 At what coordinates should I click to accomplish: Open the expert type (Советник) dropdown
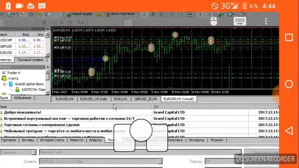(18, 153)
